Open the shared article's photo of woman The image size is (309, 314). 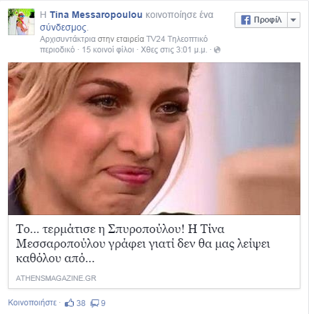154,139
